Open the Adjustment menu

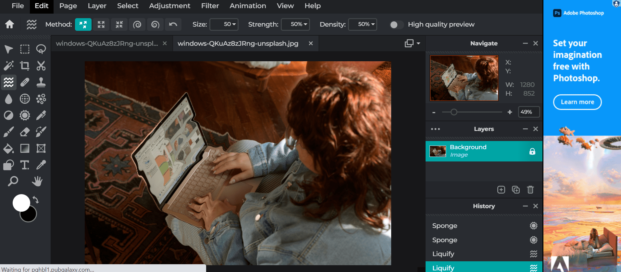170,6
